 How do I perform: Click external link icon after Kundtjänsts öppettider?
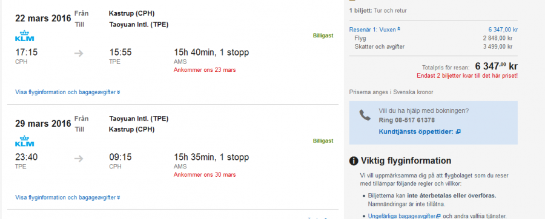[458, 132]
